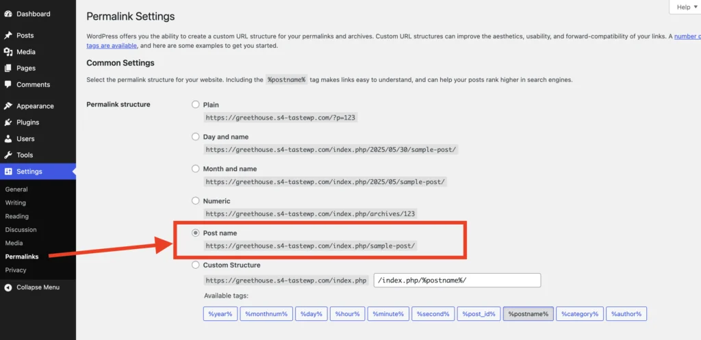Insert the %monthnum% tag button
The width and height of the screenshot is (701, 340).
point(266,313)
